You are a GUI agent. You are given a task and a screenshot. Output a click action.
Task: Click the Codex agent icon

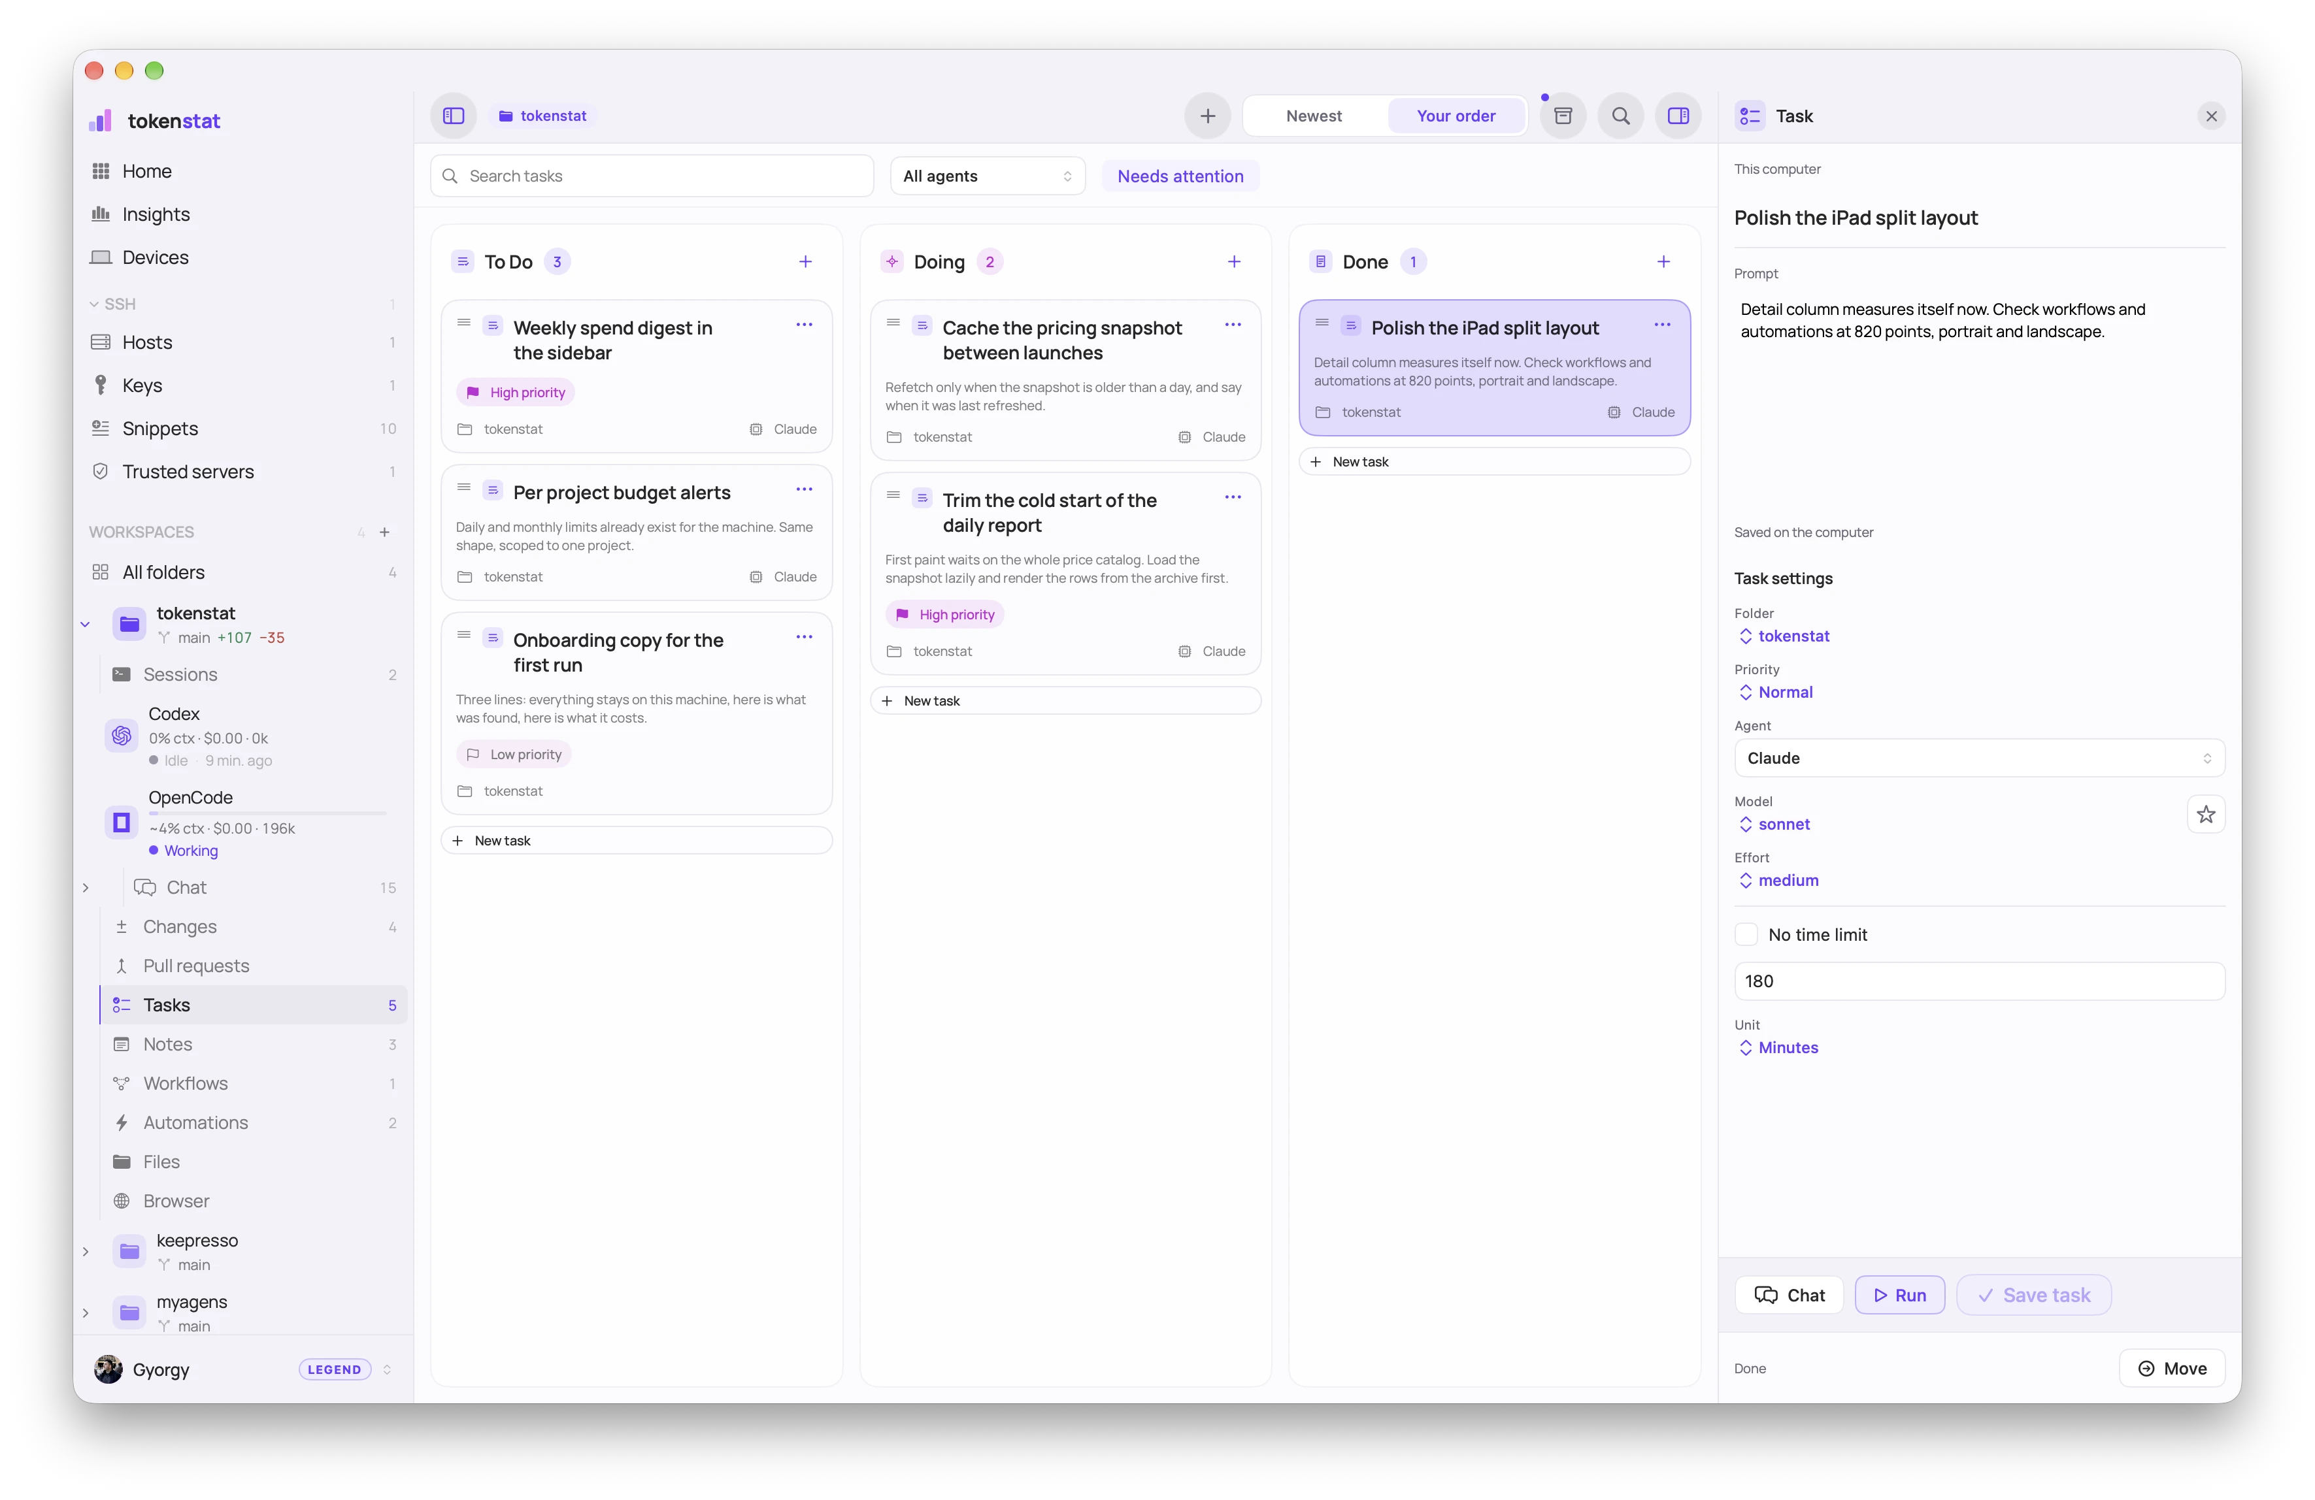tap(122, 736)
